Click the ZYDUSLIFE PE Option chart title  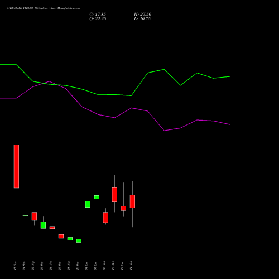(x=43, y=8)
